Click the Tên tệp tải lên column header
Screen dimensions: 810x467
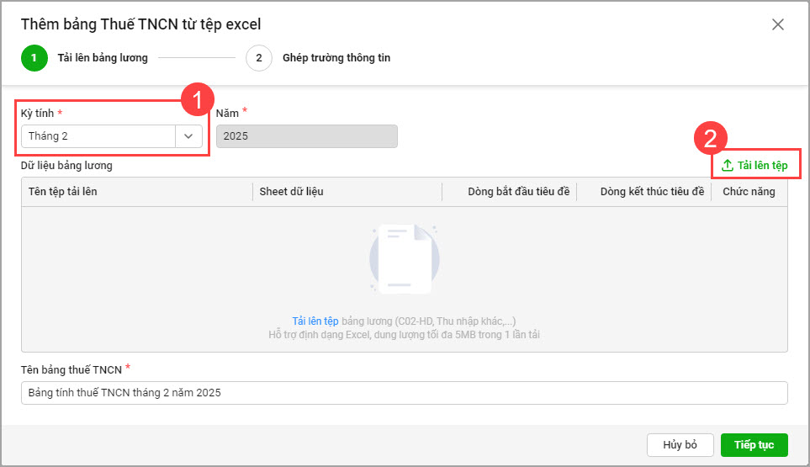click(63, 192)
